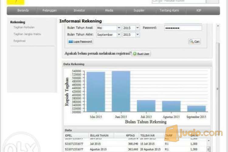Click the yellow site logo
The image size is (228, 152).
coord(16,2)
